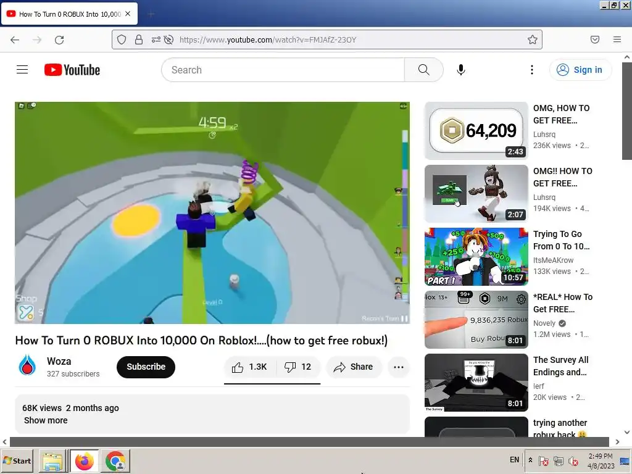Click the scroll down arrow
Screen dimensions: 632x474
627,432
